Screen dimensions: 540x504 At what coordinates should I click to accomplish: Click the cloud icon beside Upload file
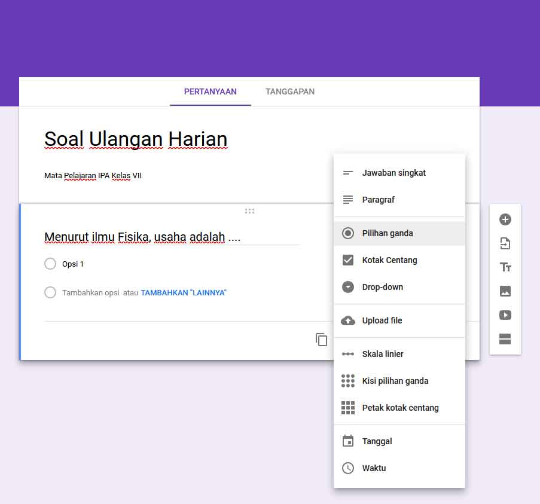point(348,320)
